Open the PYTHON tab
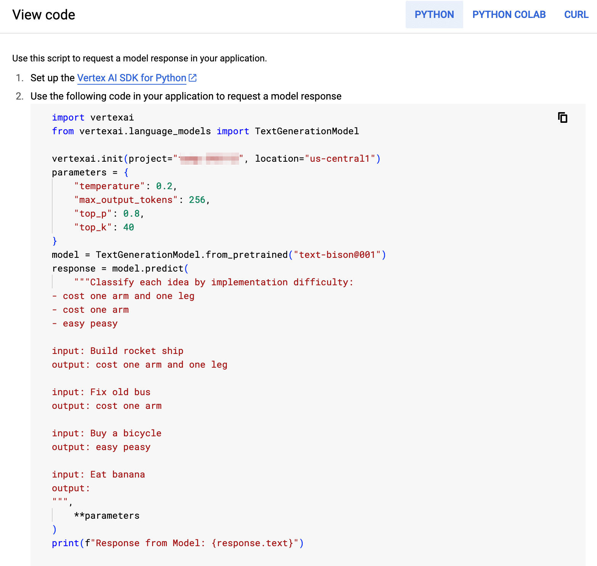 (434, 14)
